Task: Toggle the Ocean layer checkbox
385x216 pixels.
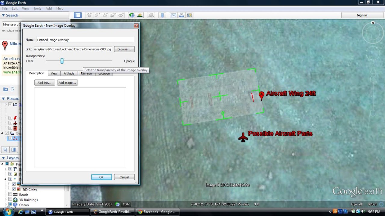Action: click(x=10, y=205)
